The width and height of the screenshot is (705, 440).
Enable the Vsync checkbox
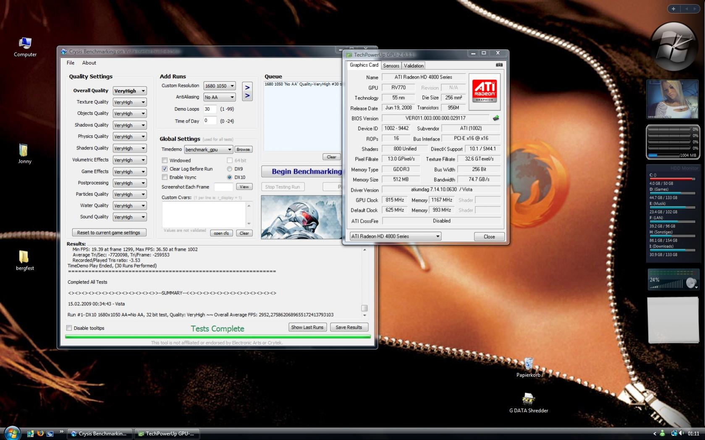165,177
